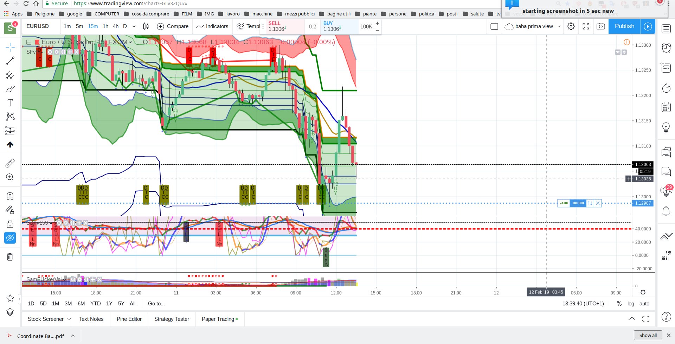
Task: Switch to 1h timeframe
Action: pos(105,26)
